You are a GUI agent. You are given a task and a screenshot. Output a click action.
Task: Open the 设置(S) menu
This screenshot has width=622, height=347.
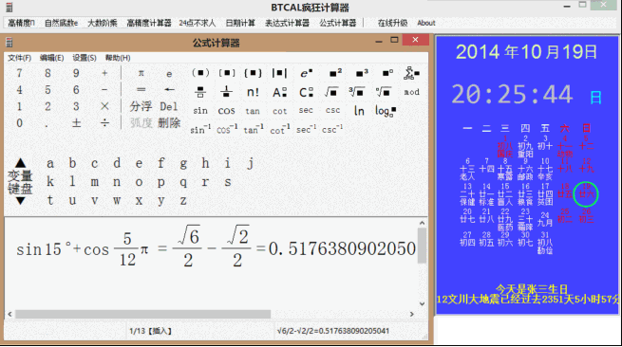pyautogui.click(x=85, y=58)
